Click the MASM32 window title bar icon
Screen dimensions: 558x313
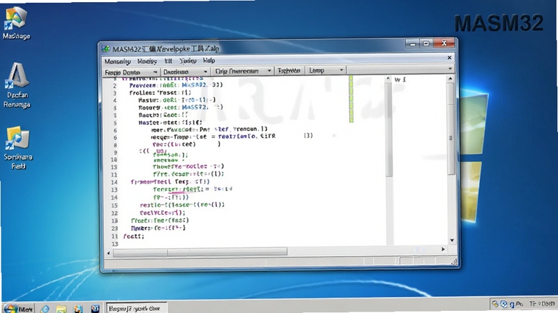pos(106,49)
